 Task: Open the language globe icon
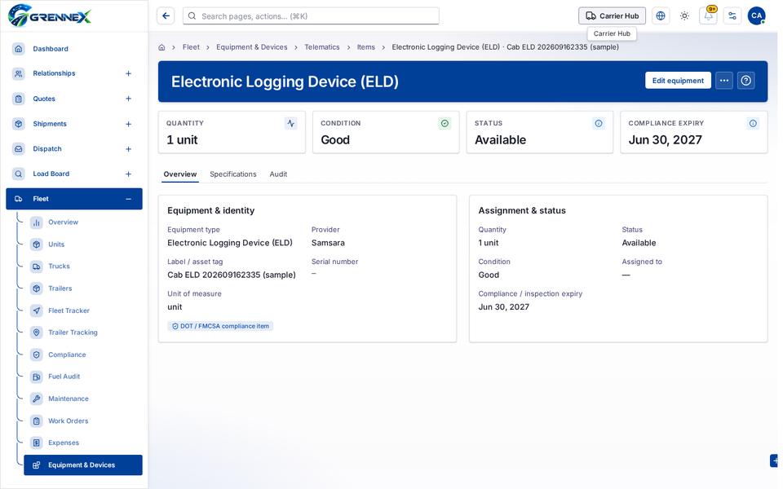point(660,16)
